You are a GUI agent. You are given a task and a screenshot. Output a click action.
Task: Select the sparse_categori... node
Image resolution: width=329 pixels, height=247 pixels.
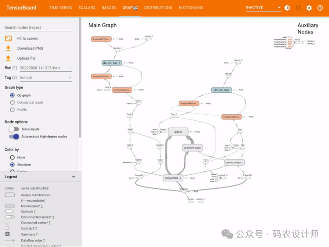tap(235, 163)
